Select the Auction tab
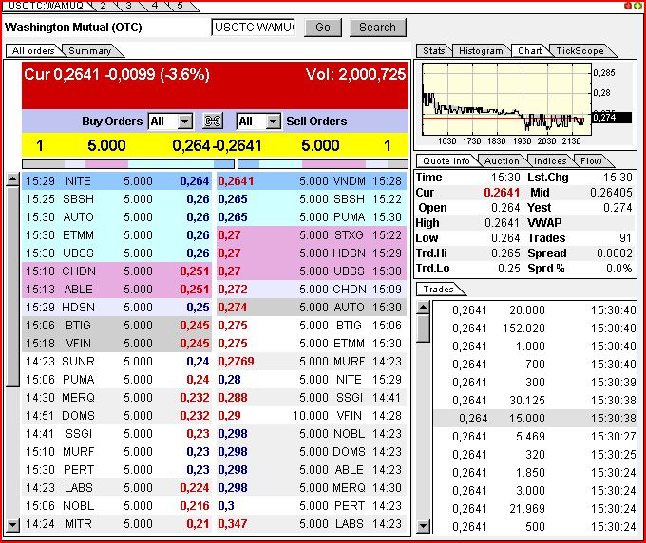This screenshot has height=543, width=646. tap(502, 161)
